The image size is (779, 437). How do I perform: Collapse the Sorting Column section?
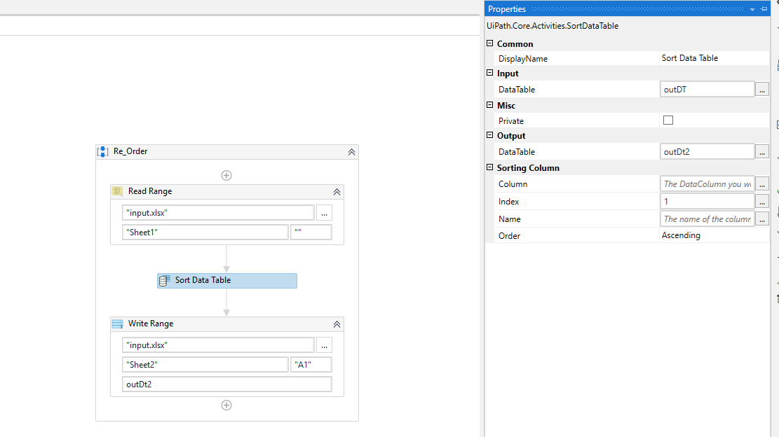click(489, 167)
